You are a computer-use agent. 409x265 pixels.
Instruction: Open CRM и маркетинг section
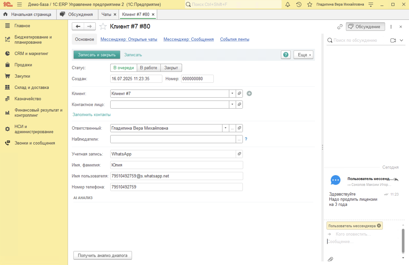(x=31, y=54)
